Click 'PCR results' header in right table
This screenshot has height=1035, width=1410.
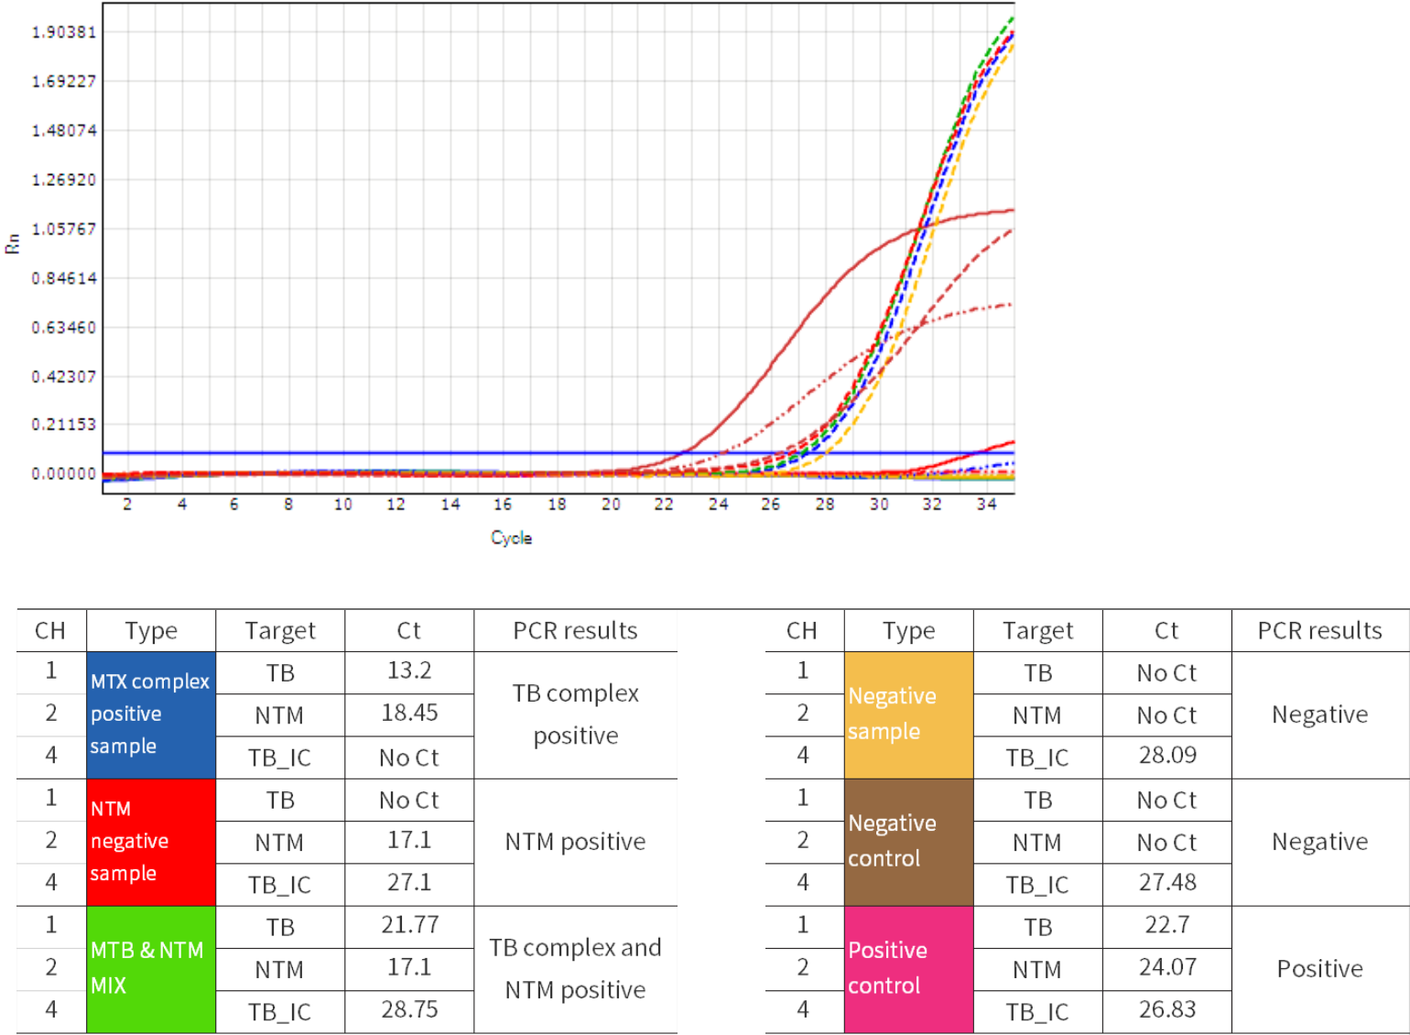pos(1320,630)
